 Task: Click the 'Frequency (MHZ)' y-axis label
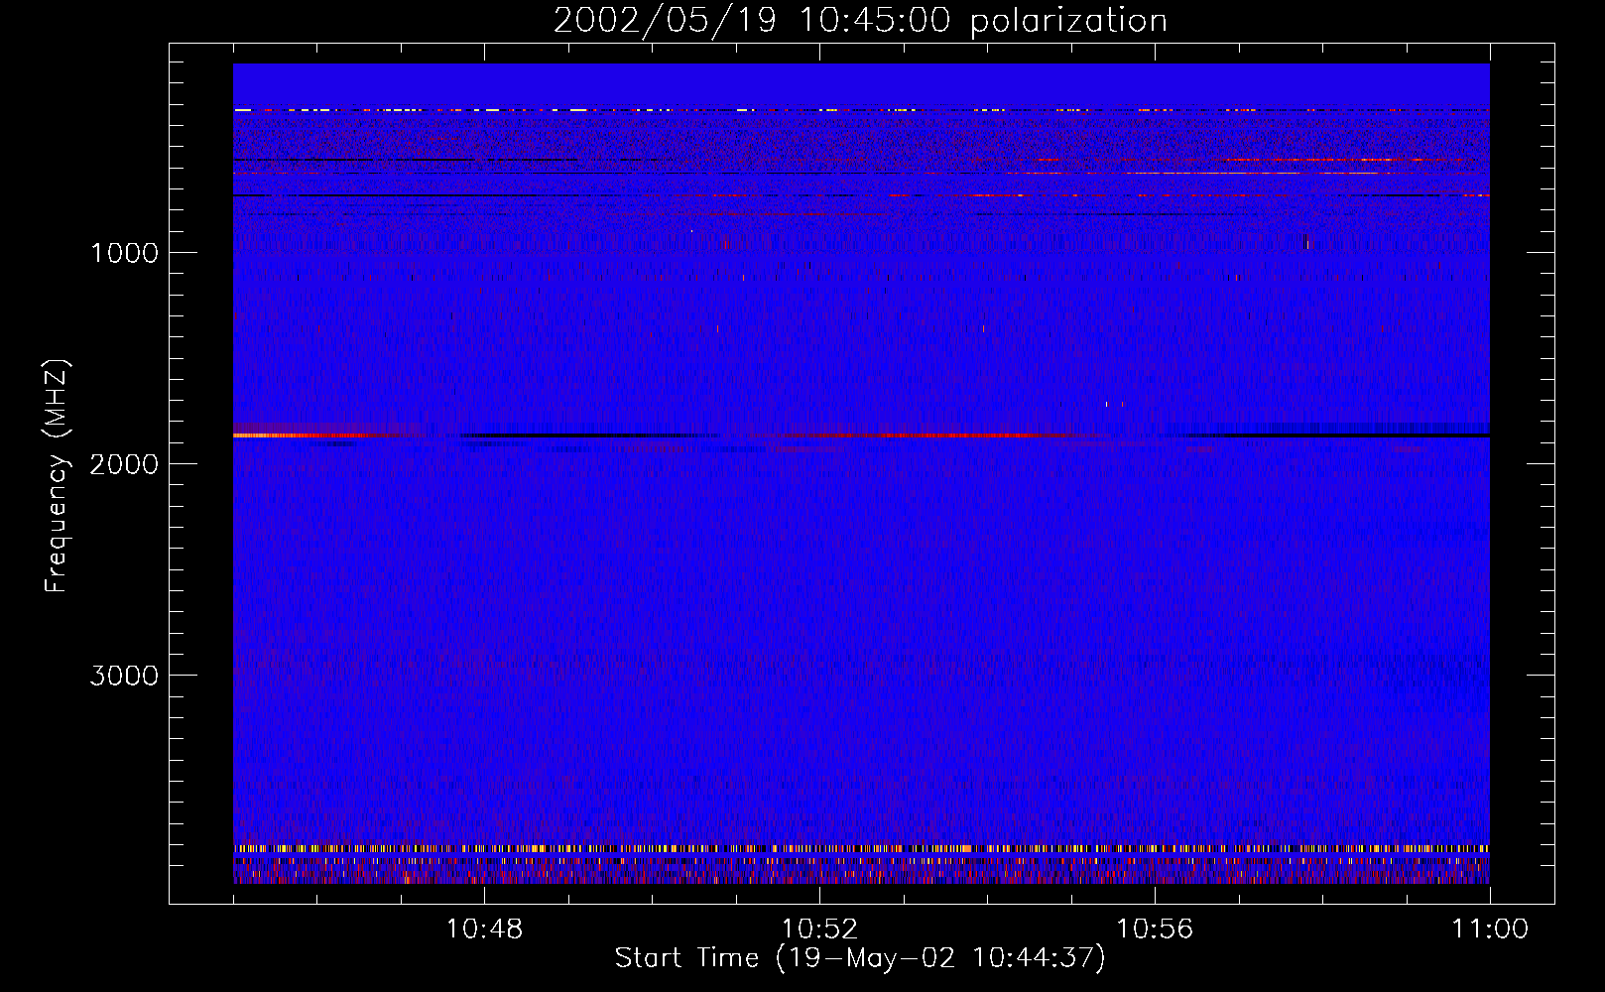[57, 476]
